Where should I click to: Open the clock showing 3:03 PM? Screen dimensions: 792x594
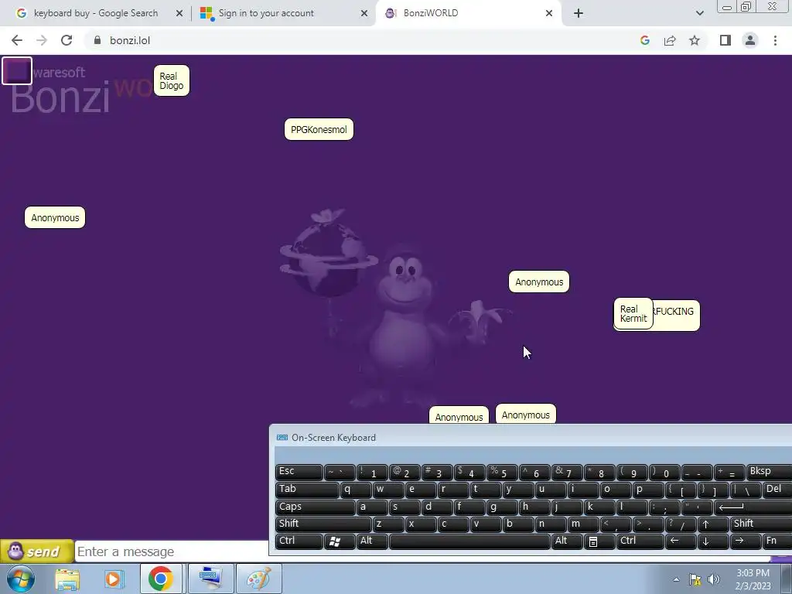(x=753, y=579)
